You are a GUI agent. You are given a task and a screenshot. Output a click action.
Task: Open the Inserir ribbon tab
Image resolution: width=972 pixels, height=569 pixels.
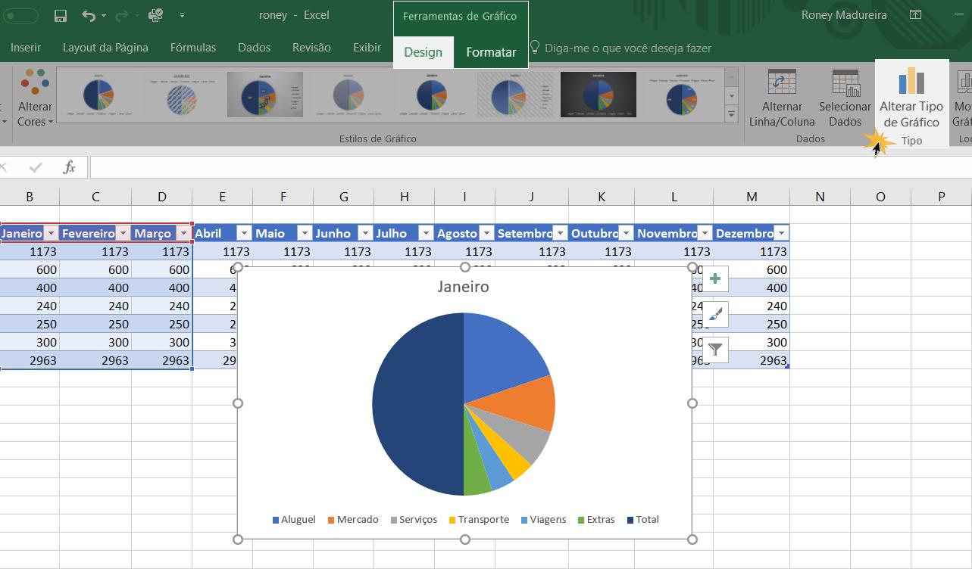click(26, 47)
